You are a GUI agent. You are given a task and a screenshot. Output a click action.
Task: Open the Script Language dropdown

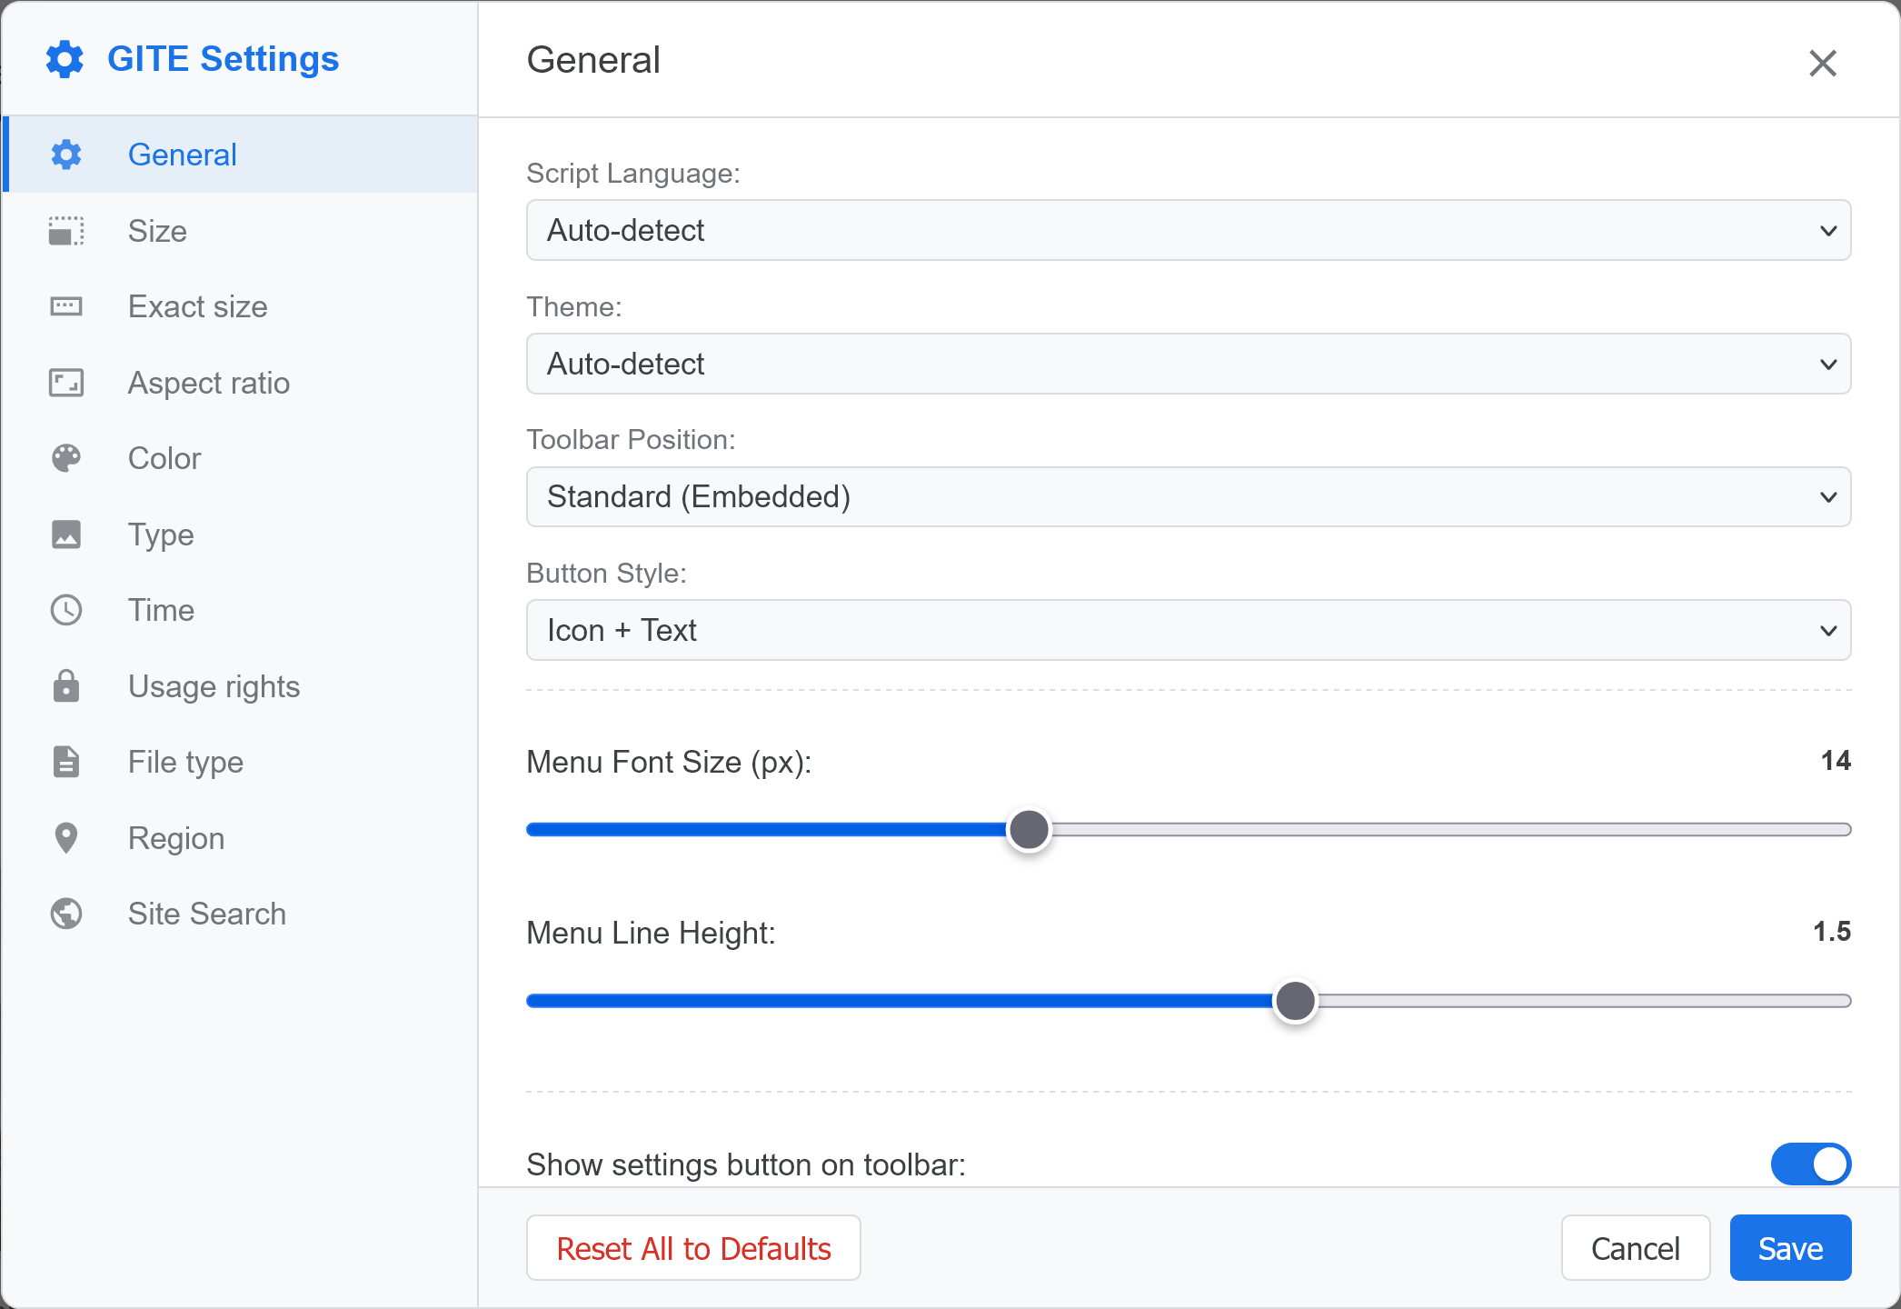1188,230
